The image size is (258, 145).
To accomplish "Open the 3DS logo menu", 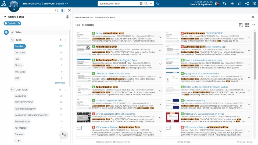I will [x=3, y=3].
